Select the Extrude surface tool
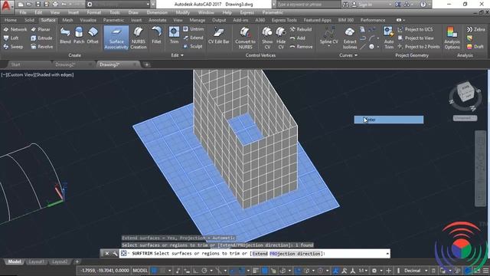Screen dimensions: 490x276 click(41, 38)
